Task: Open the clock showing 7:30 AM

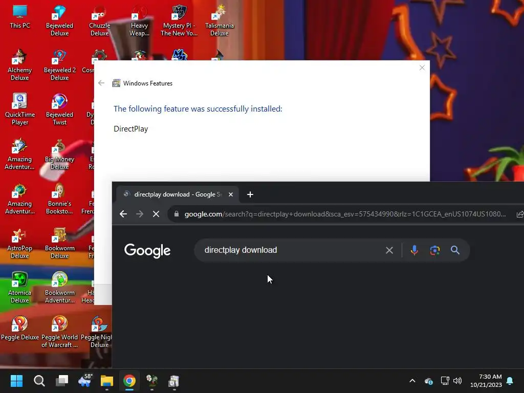Action: 486,381
